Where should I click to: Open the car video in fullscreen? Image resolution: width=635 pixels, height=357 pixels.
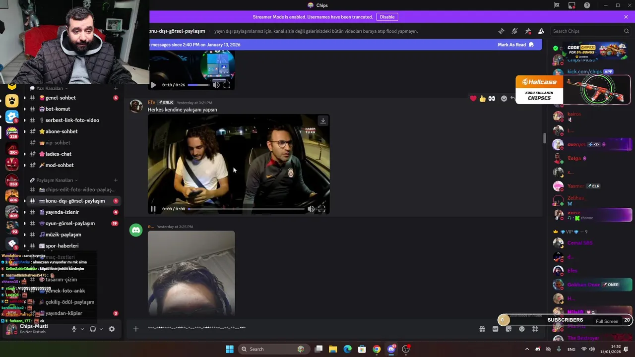(x=322, y=209)
